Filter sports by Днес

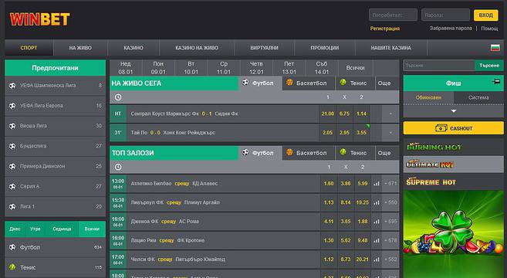click(x=15, y=229)
